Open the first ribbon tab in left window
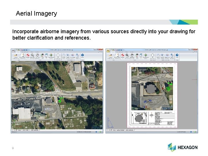Image resolution: width=208 pixels, height=156 pixels. [18, 52]
